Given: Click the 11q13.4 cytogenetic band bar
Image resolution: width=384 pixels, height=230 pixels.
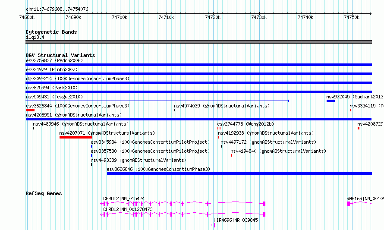Looking at the screenshot, I should pos(198,42).
